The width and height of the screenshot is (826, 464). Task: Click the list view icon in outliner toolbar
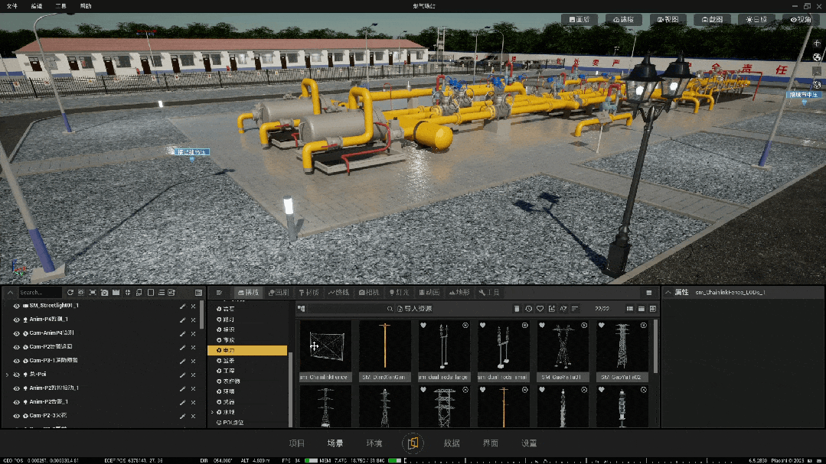click(162, 293)
